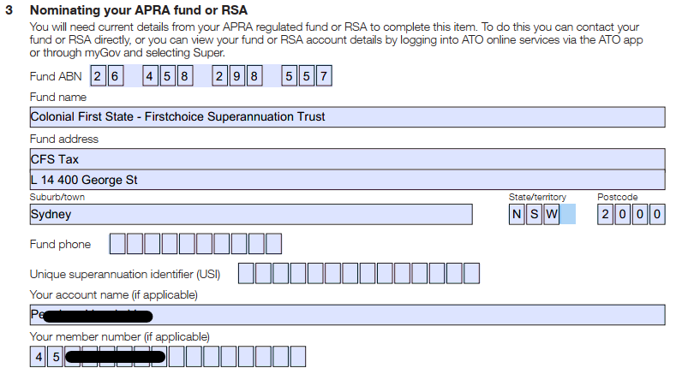Click the State/territory box containing W
This screenshot has height=374, width=676.
coord(551,214)
